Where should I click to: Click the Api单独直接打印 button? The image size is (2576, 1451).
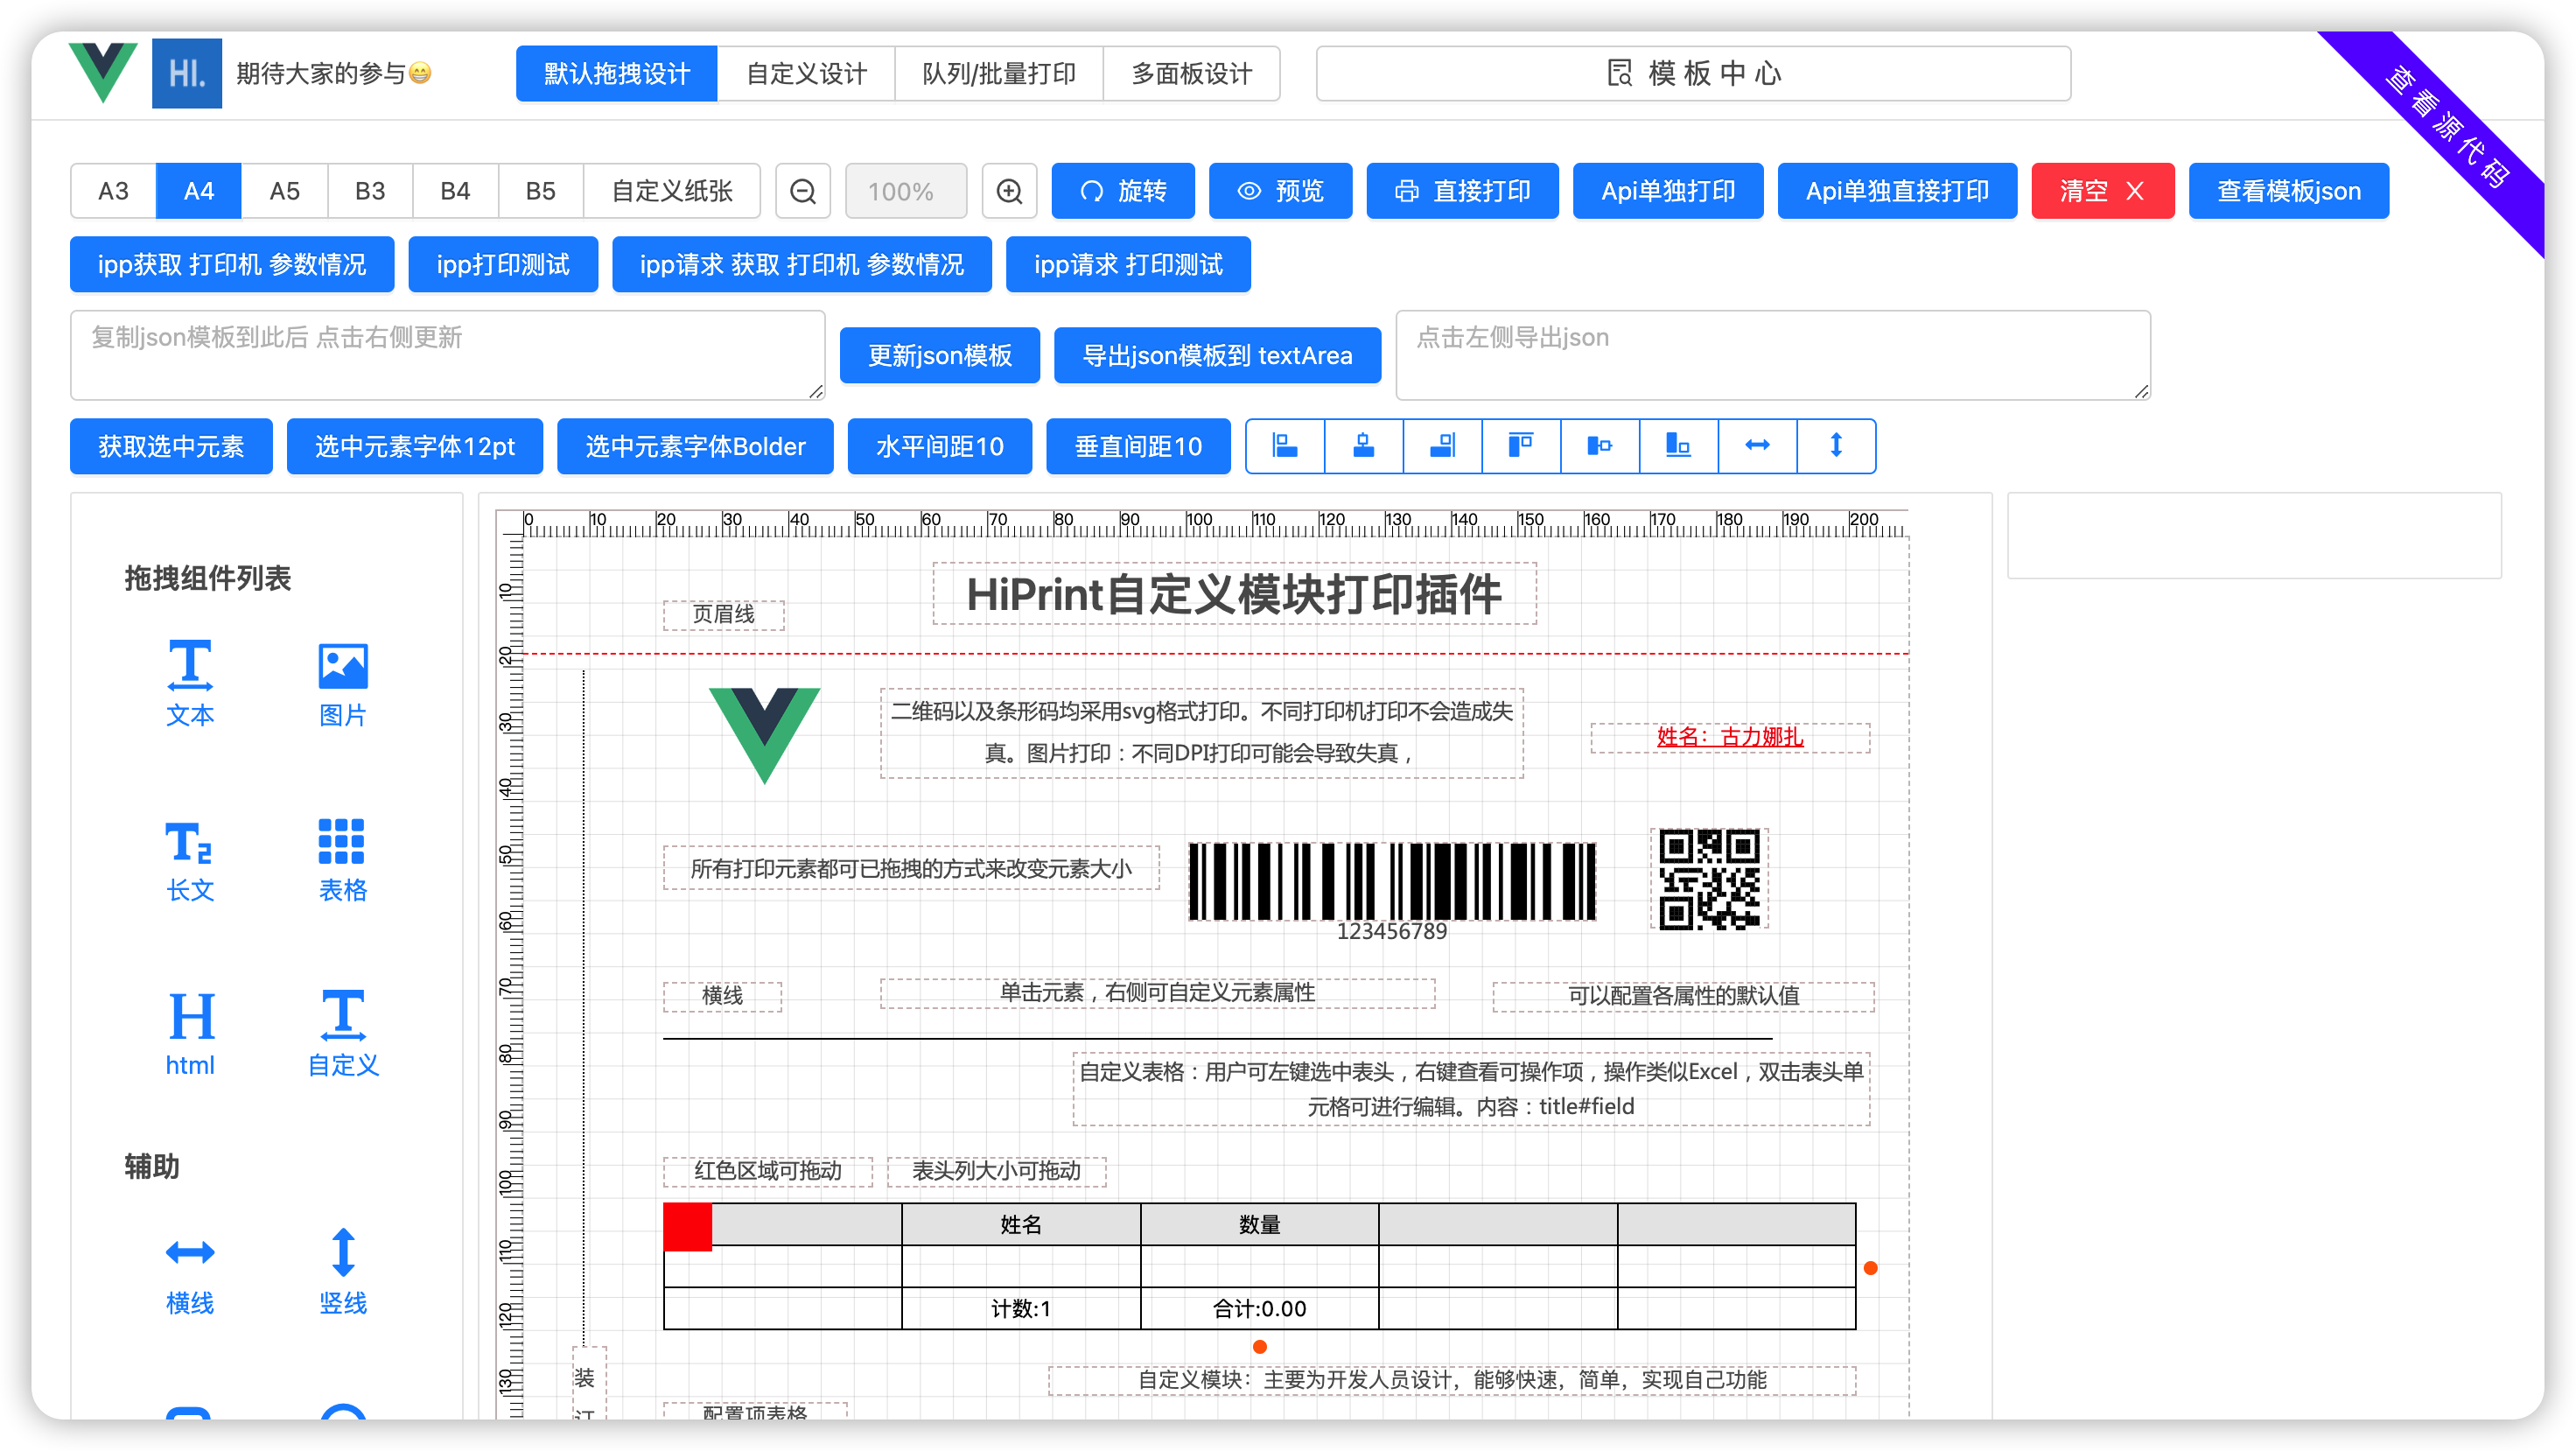pyautogui.click(x=1897, y=191)
